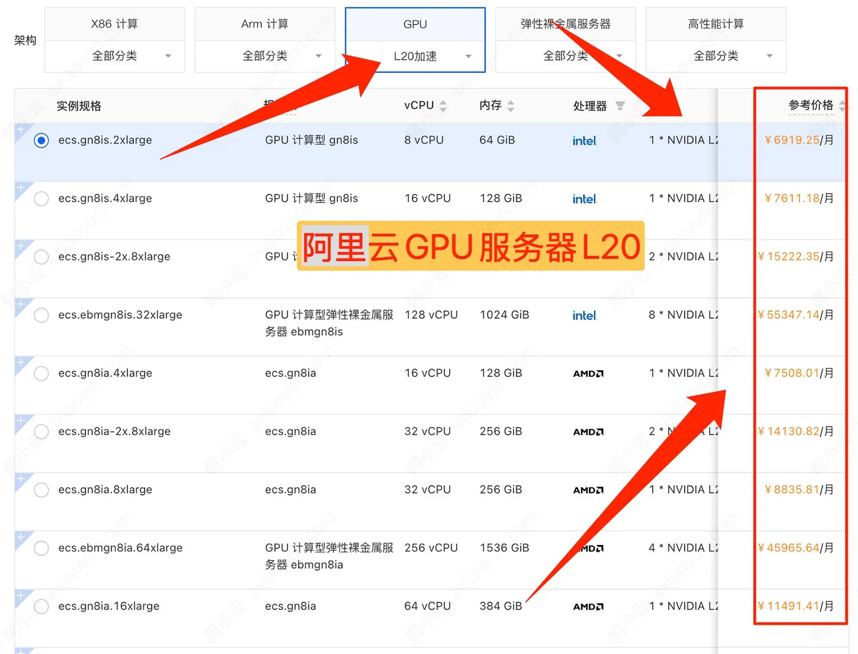Click the Intel logo in ecs.gn8is.2xlarge row

pyautogui.click(x=585, y=141)
